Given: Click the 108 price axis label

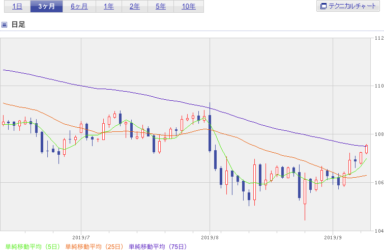Looking at the screenshot, I should coord(379,134).
